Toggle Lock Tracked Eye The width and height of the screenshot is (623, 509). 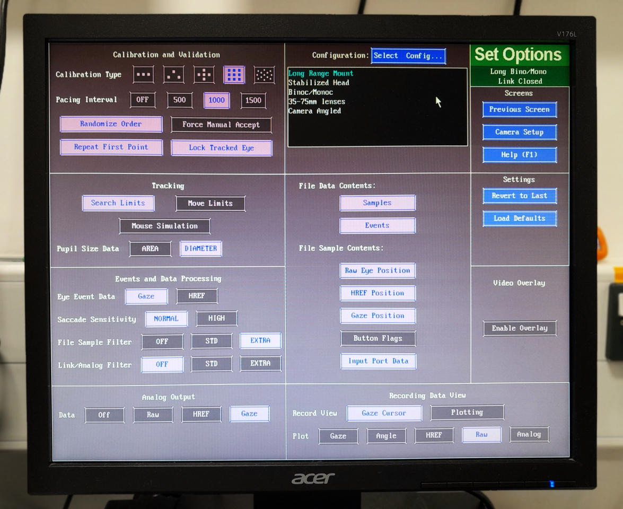221,148
